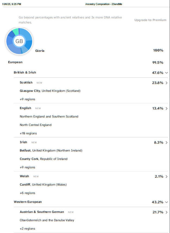Open Irish ancestry details arrow
The width and height of the screenshot is (170, 233).
166,142
